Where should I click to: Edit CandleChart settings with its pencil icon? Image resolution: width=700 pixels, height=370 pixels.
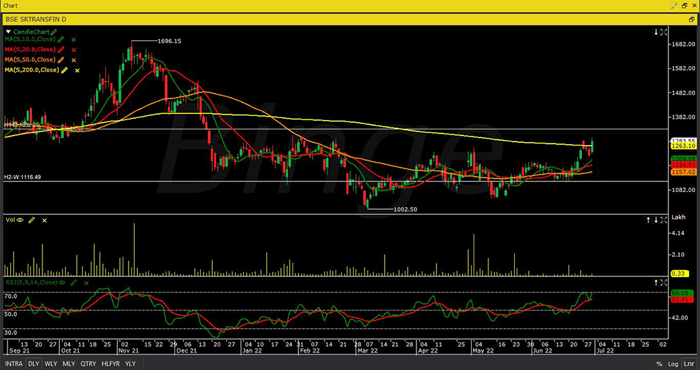[54, 32]
